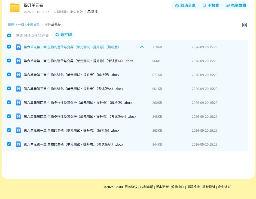
Task: Click the 举报 text label
Action: pyautogui.click(x=94, y=12)
